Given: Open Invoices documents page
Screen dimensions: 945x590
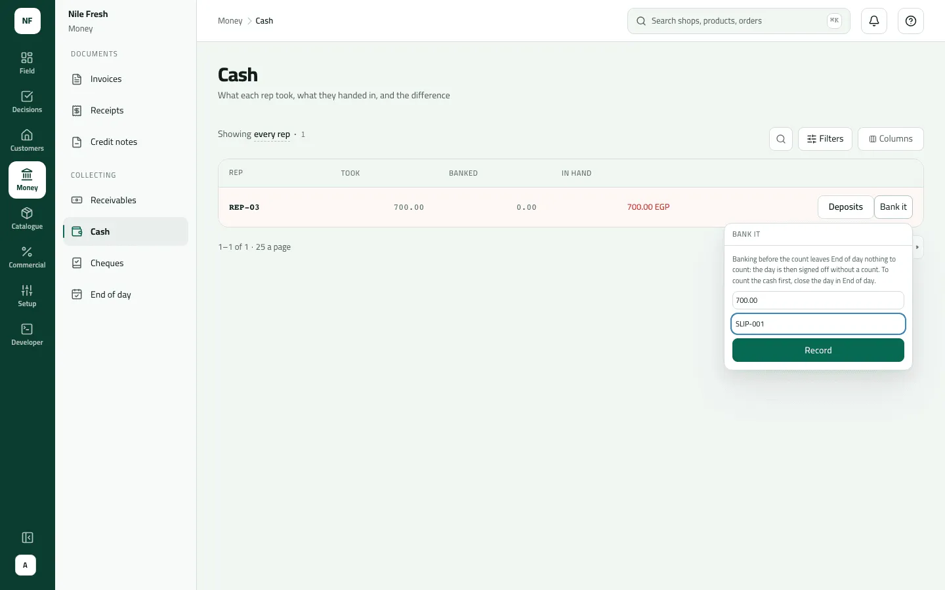Looking at the screenshot, I should (x=125, y=79).
